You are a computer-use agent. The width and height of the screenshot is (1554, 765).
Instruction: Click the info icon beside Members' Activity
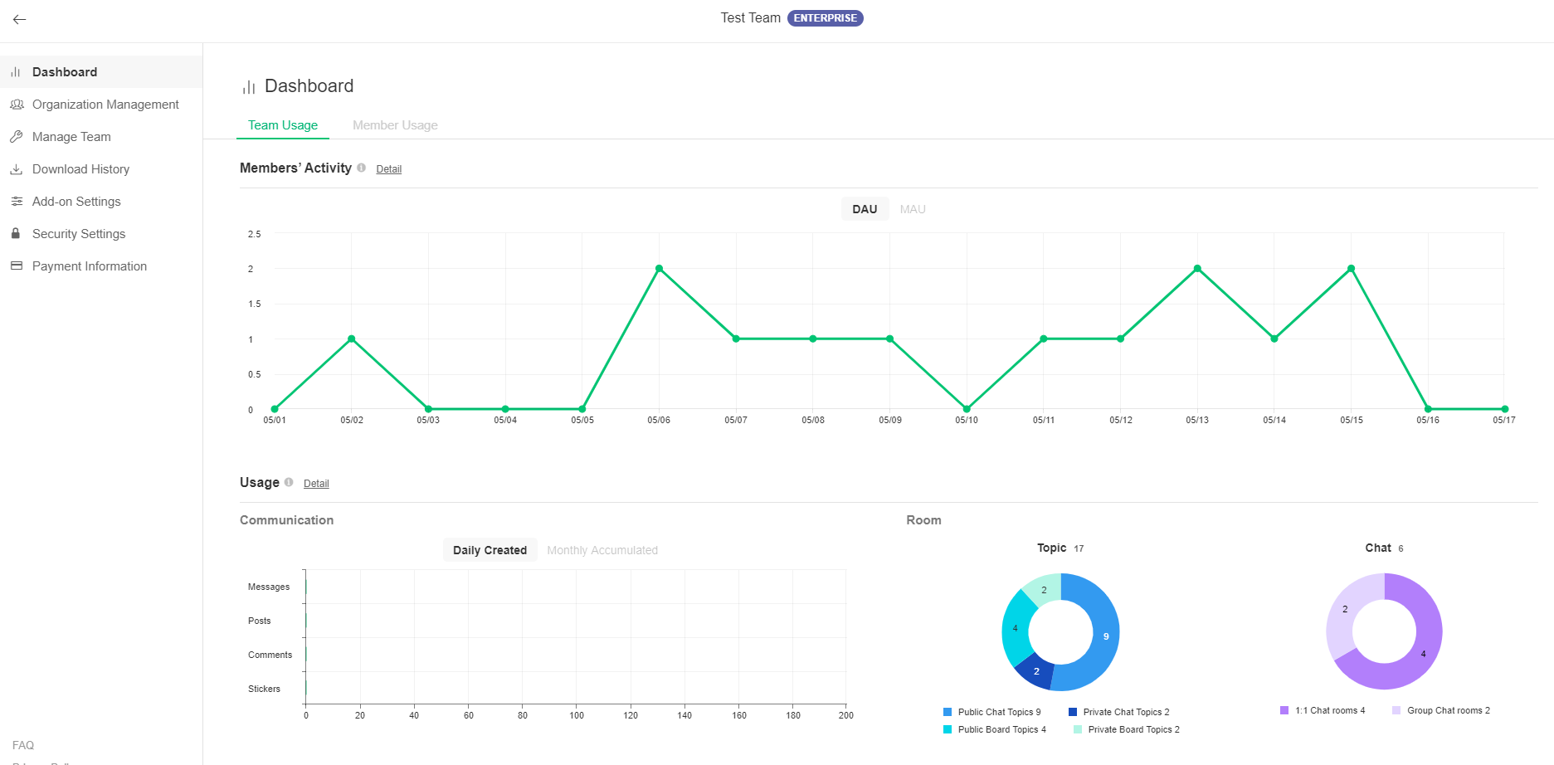click(x=362, y=168)
